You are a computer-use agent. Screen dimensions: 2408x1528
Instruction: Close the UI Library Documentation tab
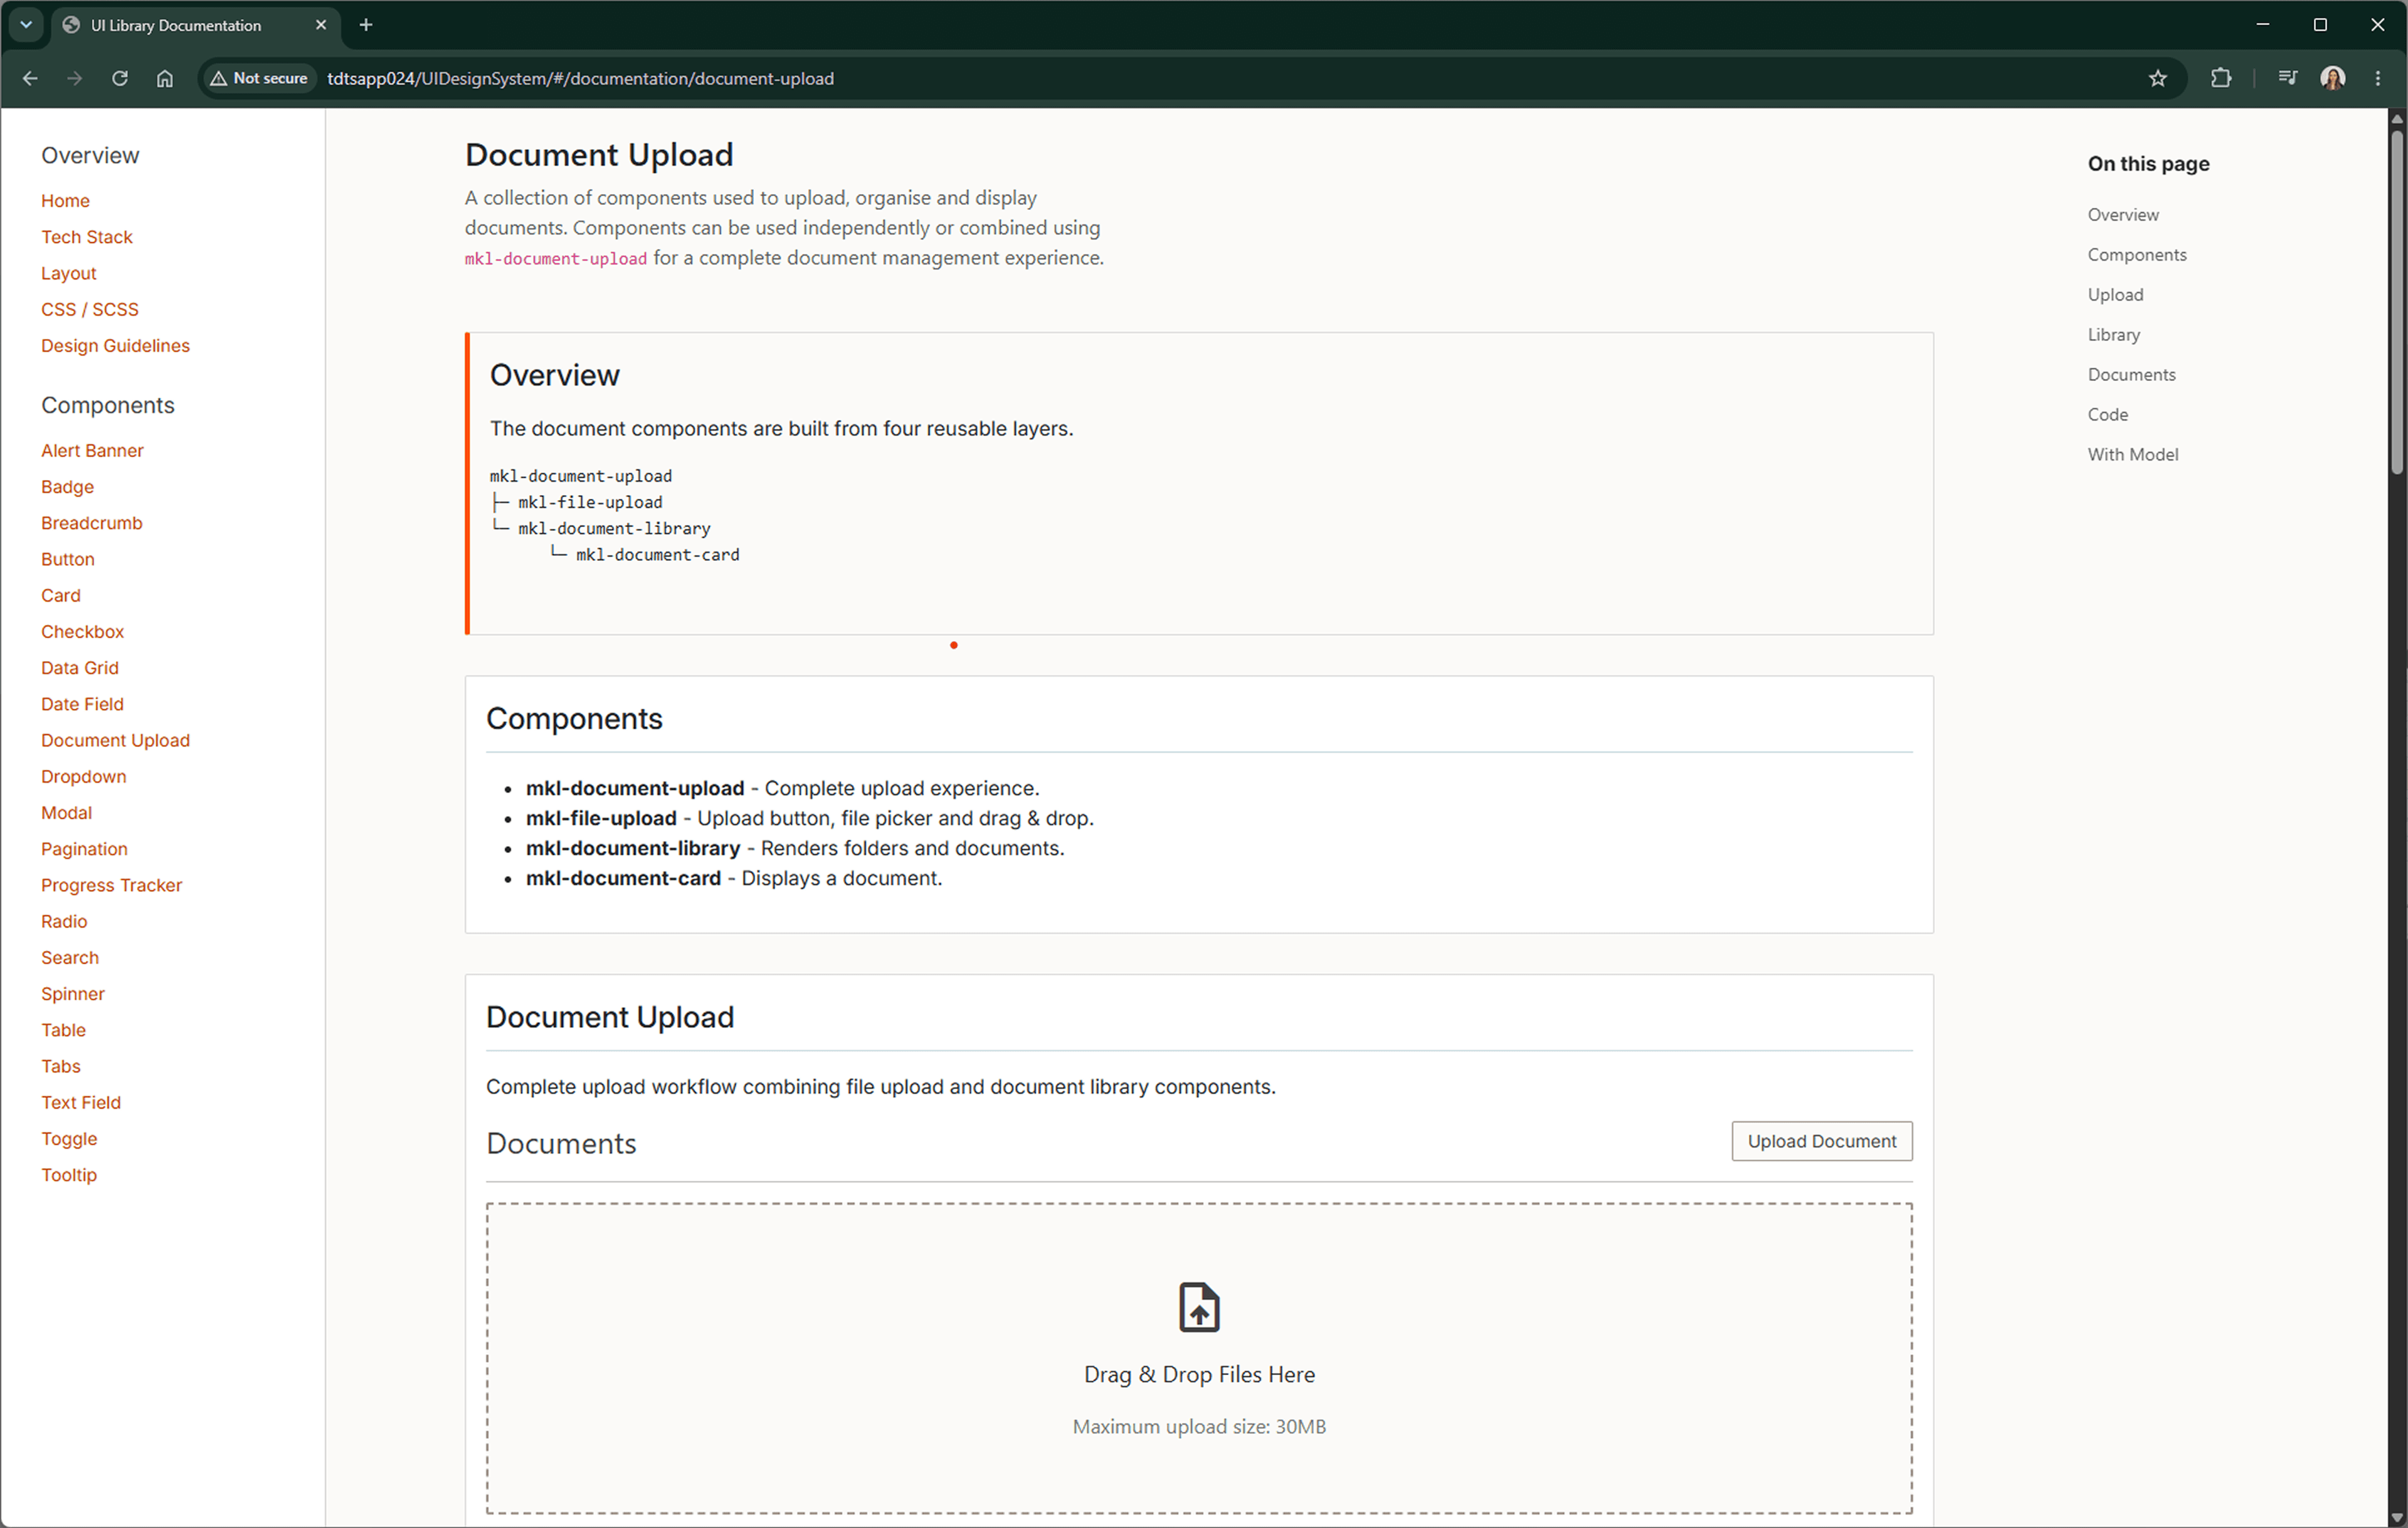[x=321, y=25]
